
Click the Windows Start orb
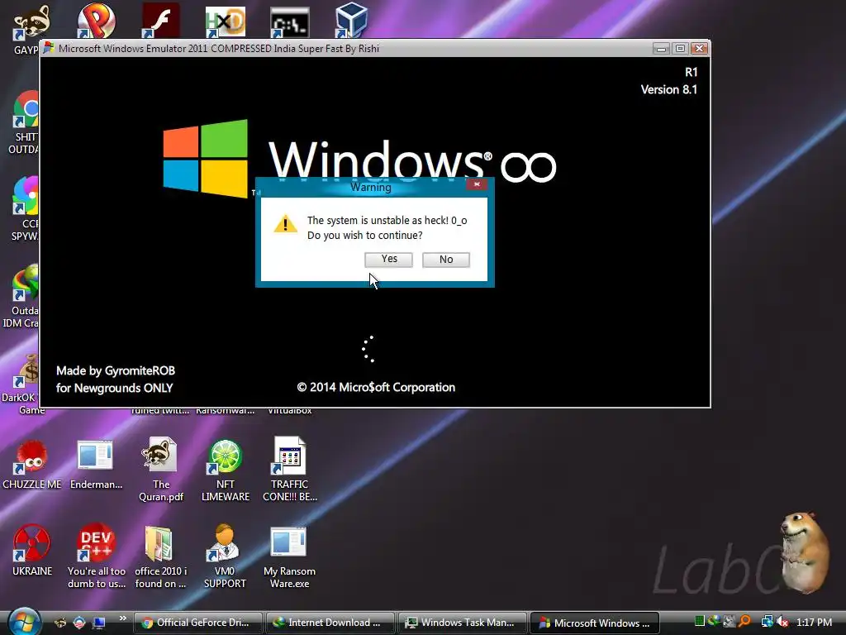[x=24, y=621]
